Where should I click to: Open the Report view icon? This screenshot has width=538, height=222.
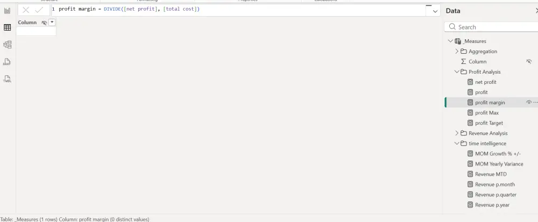(7, 11)
